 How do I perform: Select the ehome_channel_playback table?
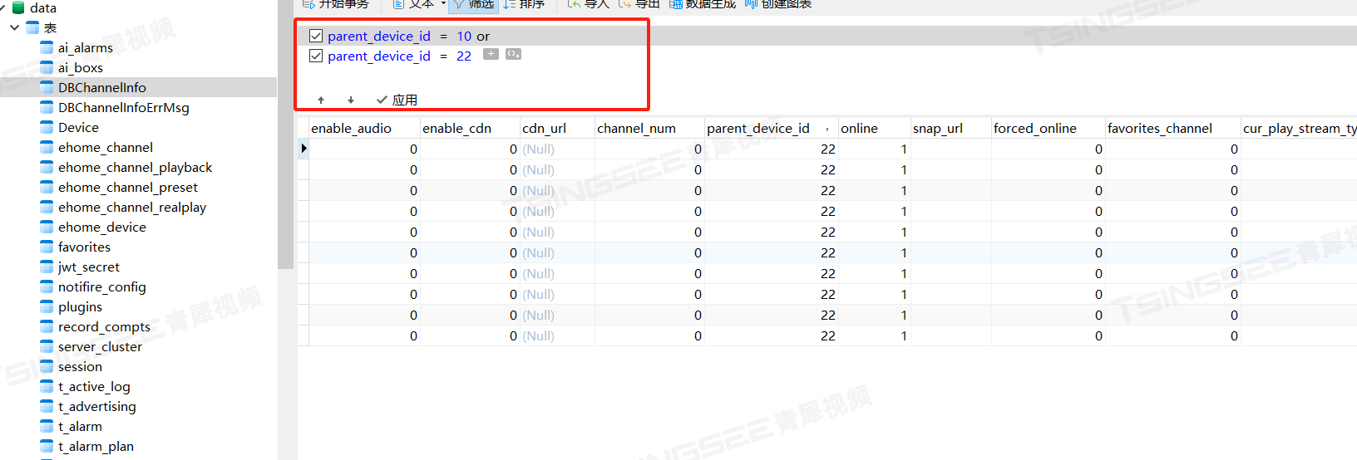pyautogui.click(x=135, y=167)
